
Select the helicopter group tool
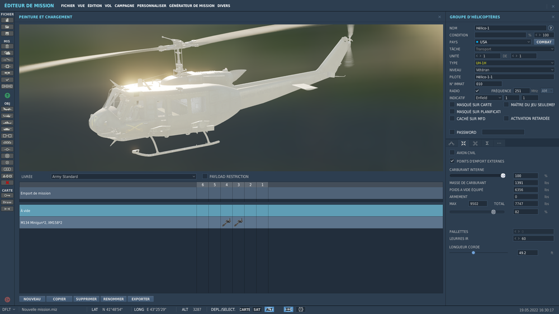[7, 116]
